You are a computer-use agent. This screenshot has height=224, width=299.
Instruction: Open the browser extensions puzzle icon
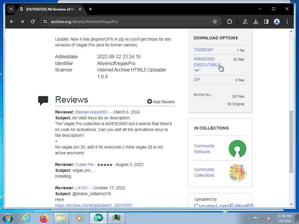tap(230, 22)
